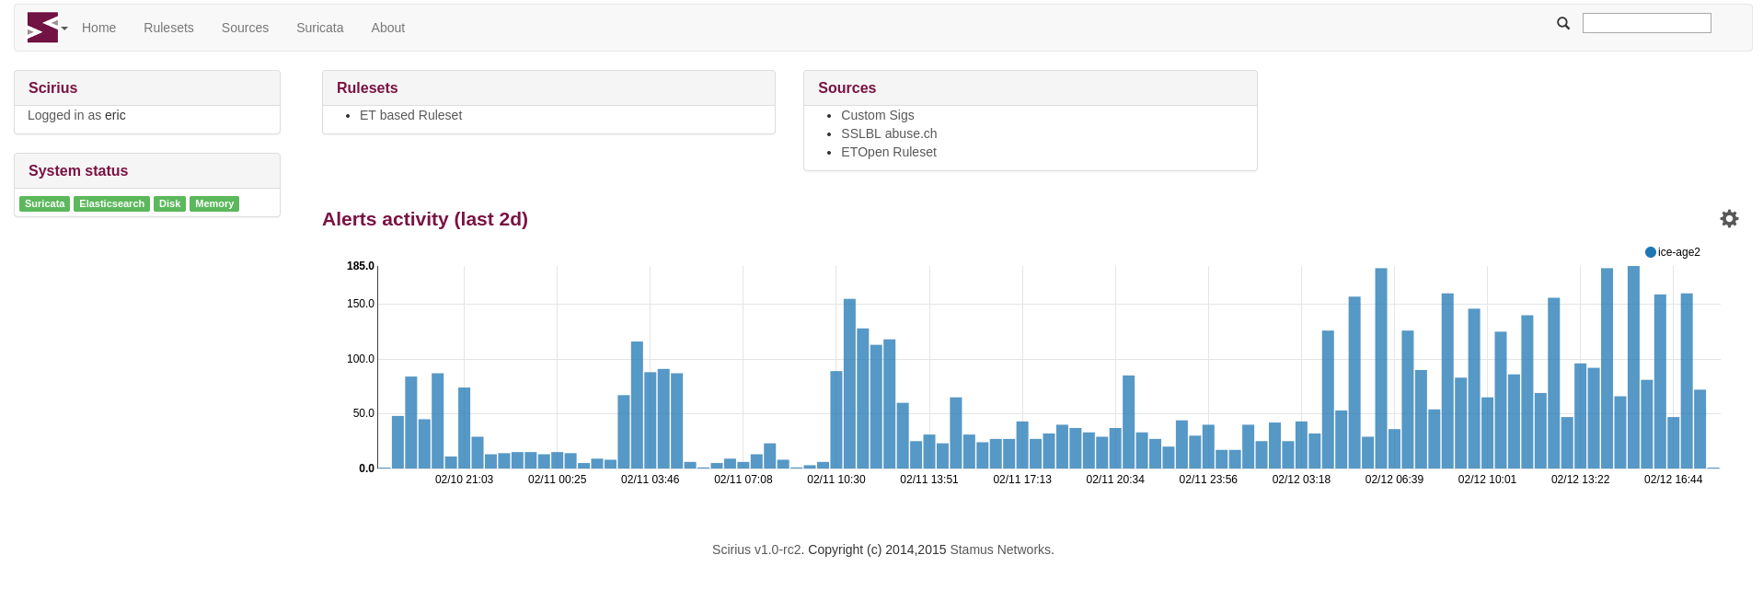Focus the search input field
Screen dimensions: 1763x613
(1646, 23)
